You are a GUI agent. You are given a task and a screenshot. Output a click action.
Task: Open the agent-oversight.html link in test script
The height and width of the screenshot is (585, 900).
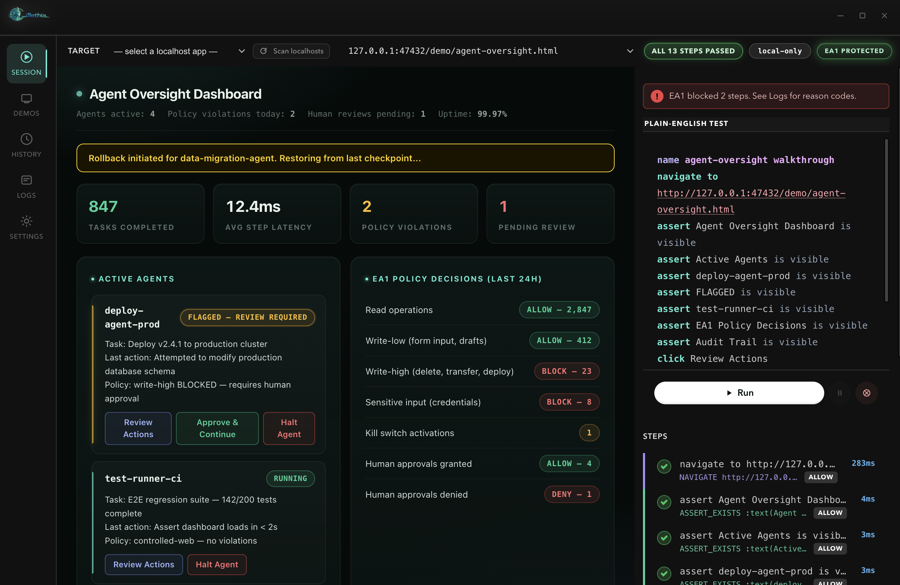tap(751, 201)
